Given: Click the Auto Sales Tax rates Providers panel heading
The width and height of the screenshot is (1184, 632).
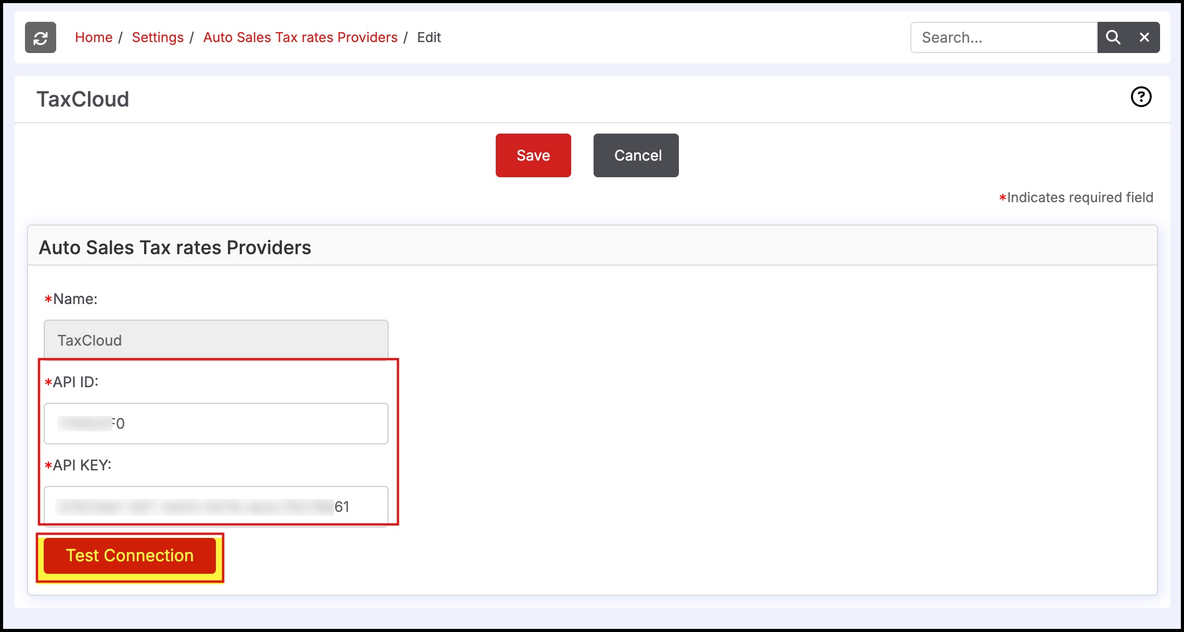Looking at the screenshot, I should 175,247.
